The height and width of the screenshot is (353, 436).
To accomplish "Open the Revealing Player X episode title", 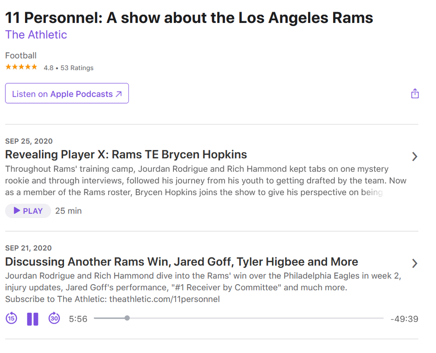I will [126, 154].
